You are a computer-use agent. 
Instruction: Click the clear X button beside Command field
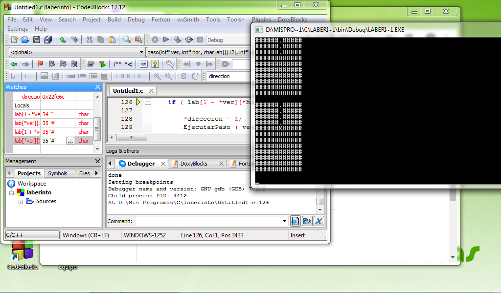[319, 221]
